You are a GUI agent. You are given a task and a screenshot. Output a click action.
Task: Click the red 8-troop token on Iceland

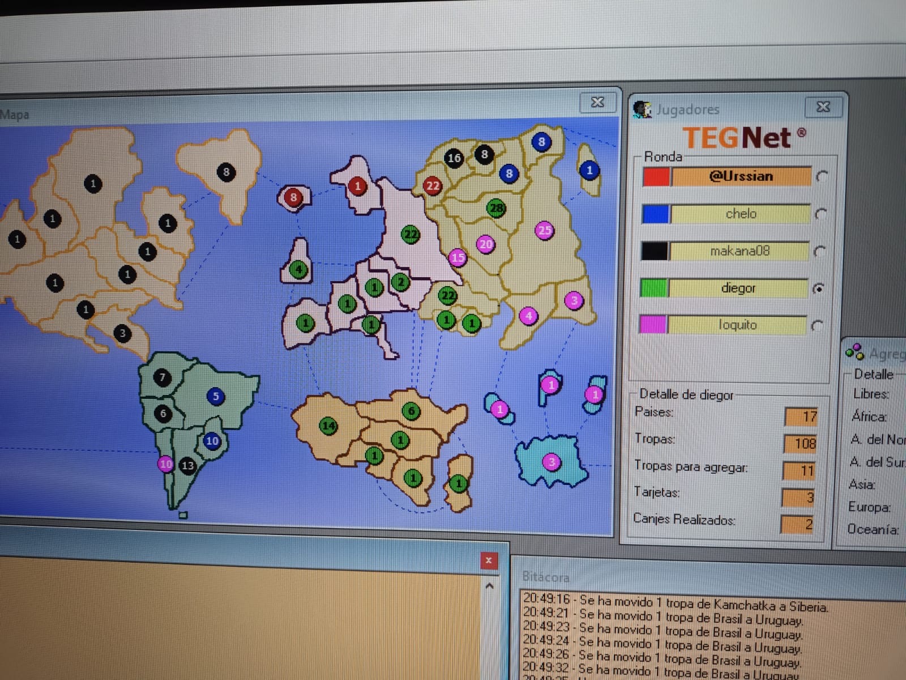coord(293,197)
